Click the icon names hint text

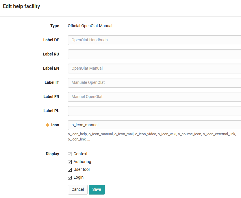pos(152,137)
